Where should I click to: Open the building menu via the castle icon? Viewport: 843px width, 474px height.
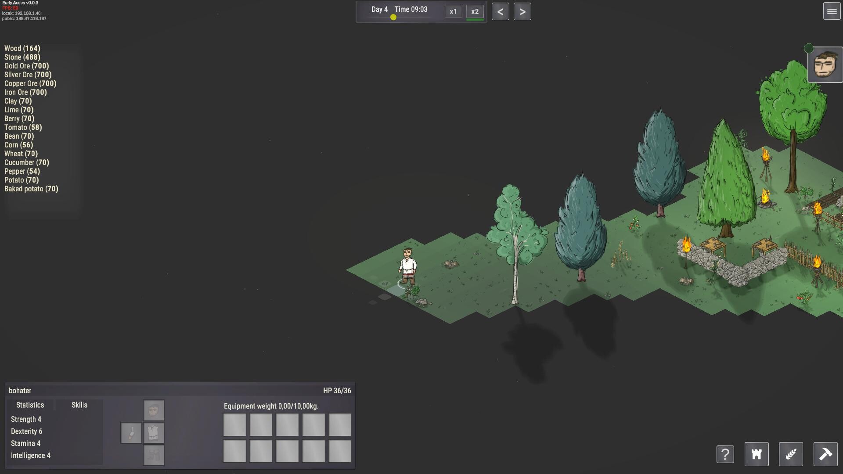click(757, 454)
